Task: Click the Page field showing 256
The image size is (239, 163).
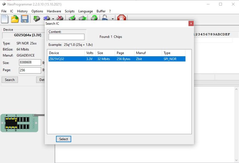Action: [30, 70]
